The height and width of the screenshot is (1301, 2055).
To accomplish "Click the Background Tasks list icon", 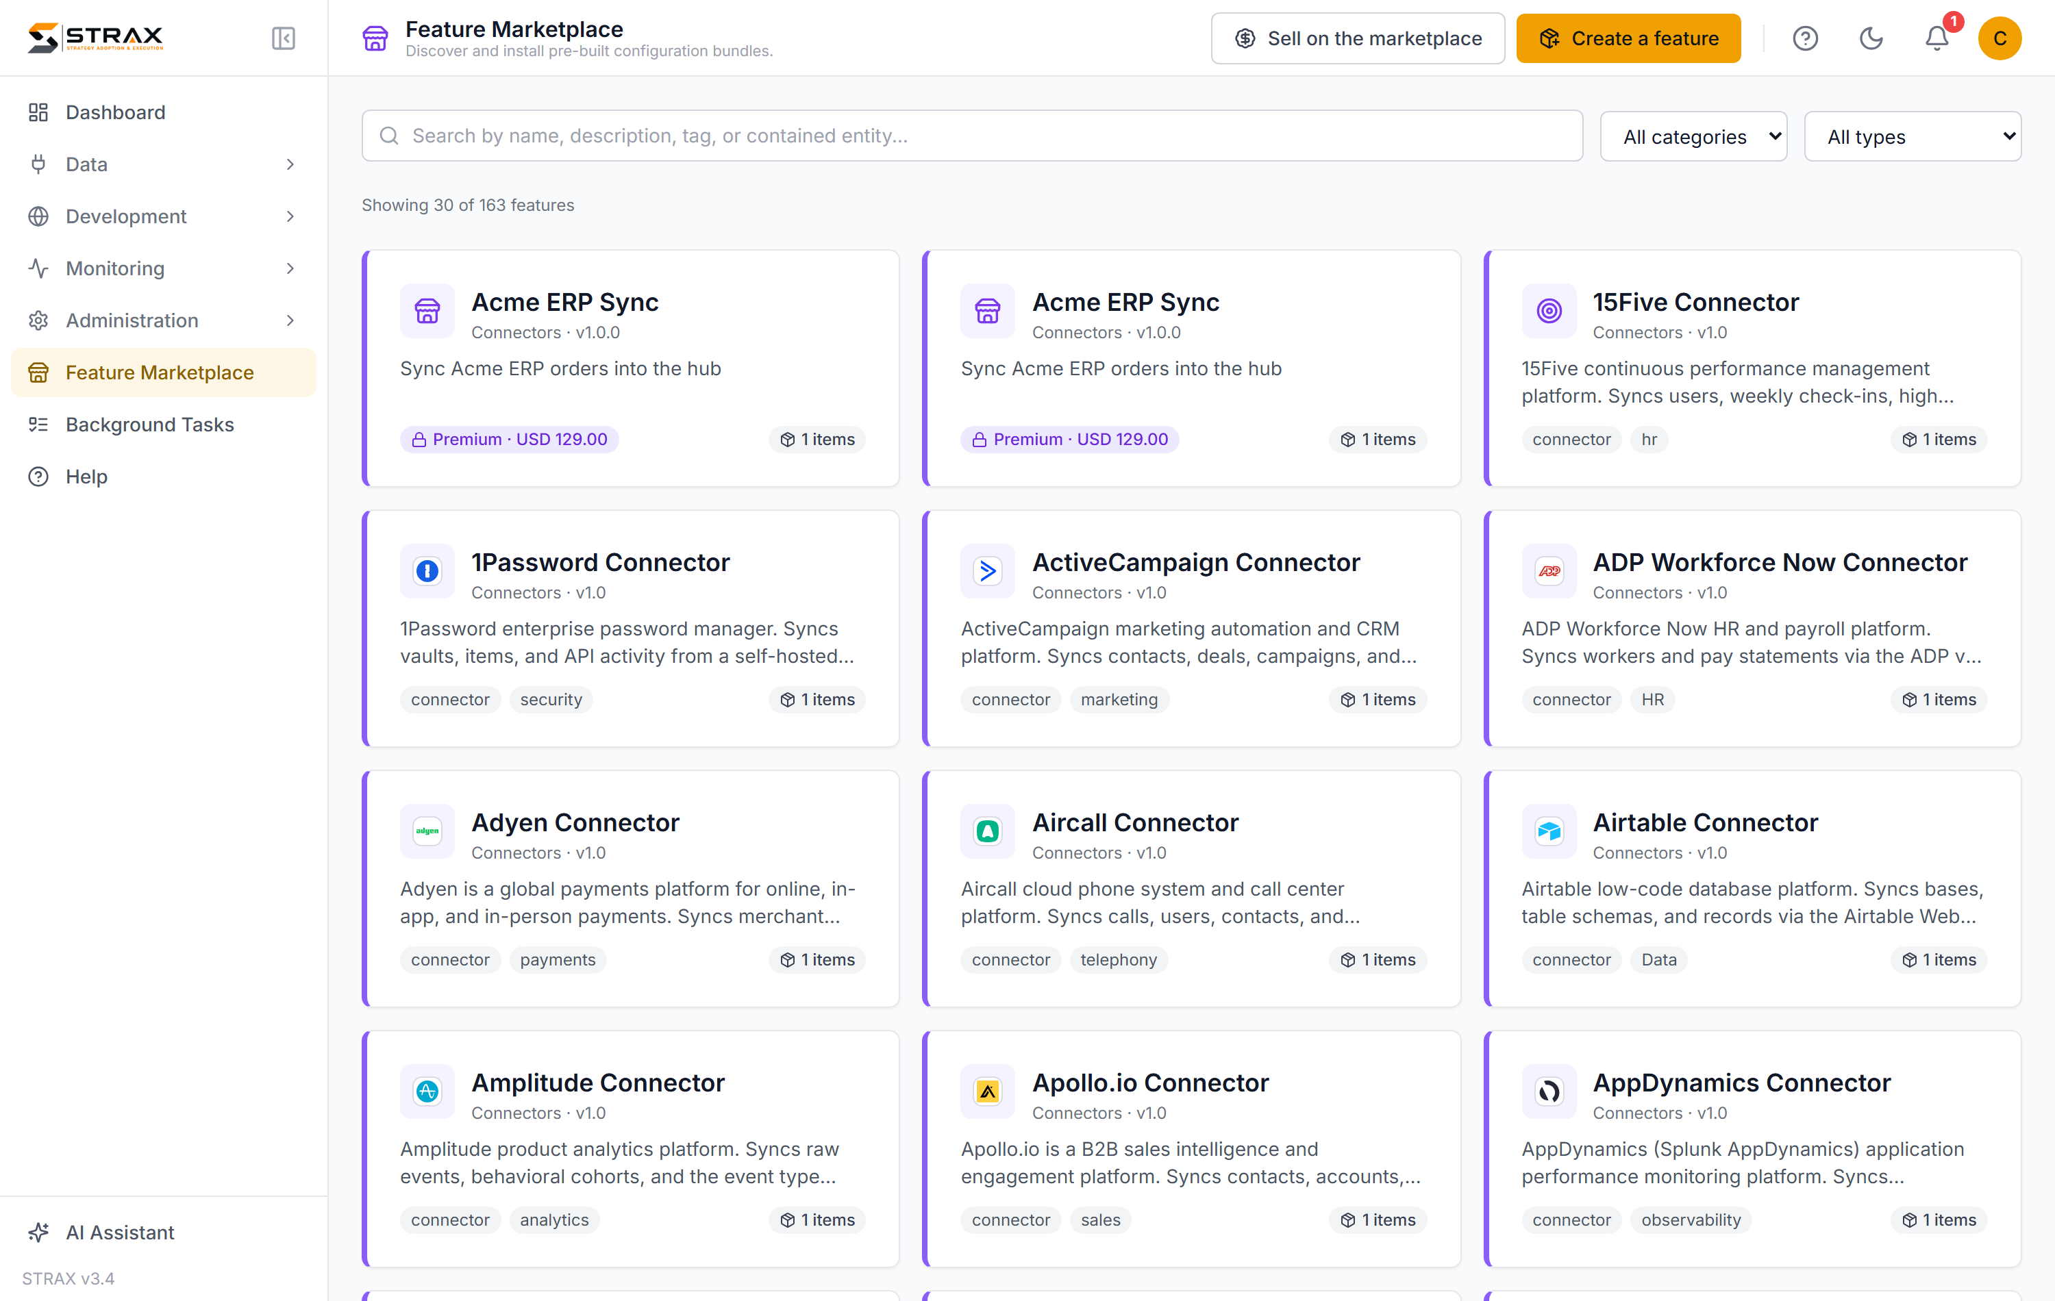I will click(x=38, y=425).
